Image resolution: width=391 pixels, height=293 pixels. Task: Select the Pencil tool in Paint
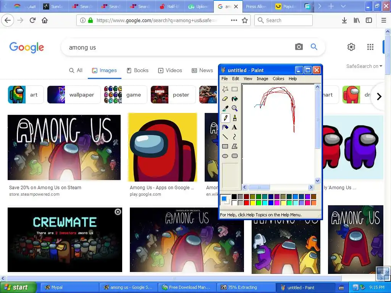click(x=225, y=118)
